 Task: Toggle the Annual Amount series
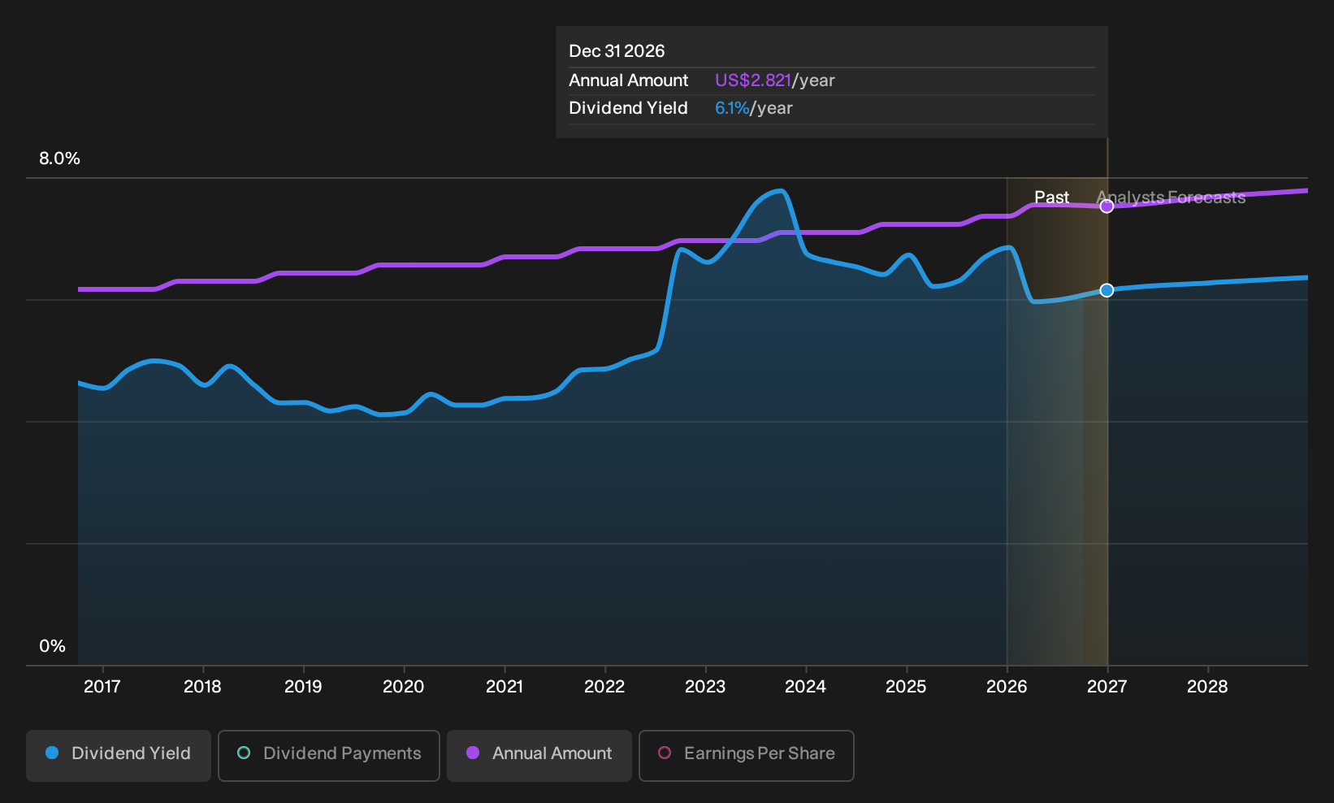tap(539, 756)
